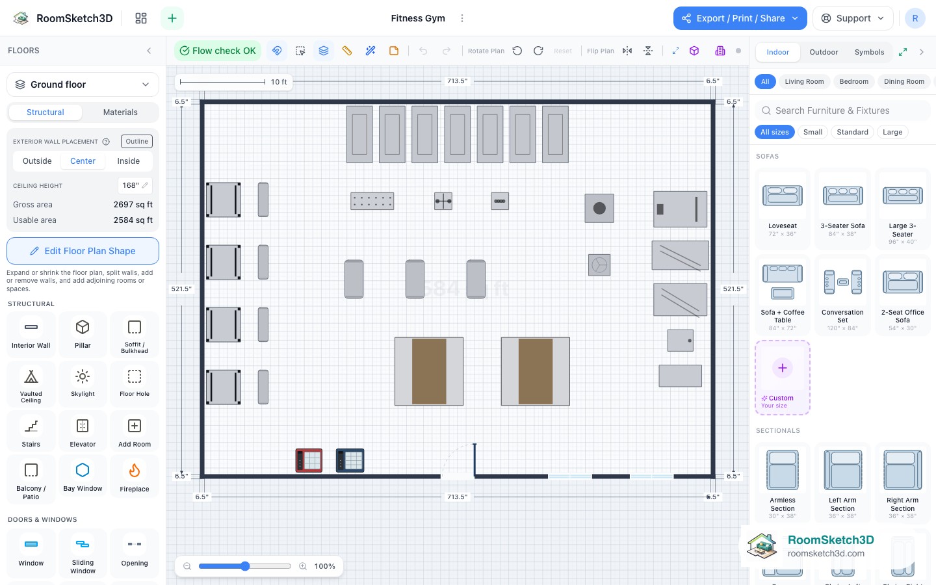Add a Skylight
Screen dimensions: 936x585
point(83,383)
